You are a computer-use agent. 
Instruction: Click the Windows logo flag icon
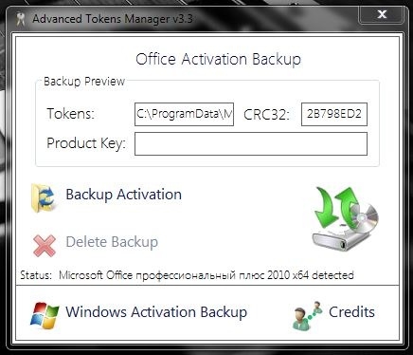point(45,315)
